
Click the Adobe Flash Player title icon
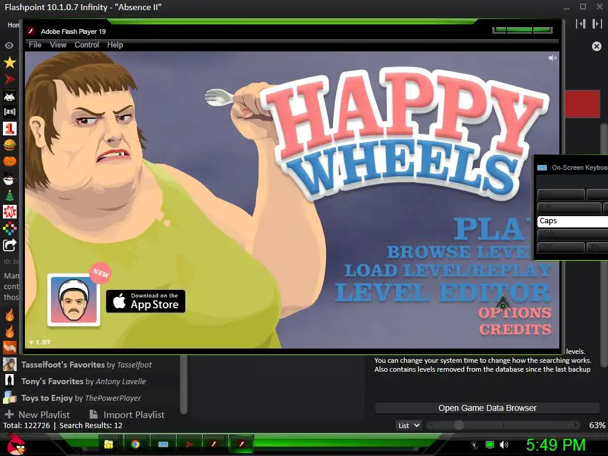pos(31,31)
